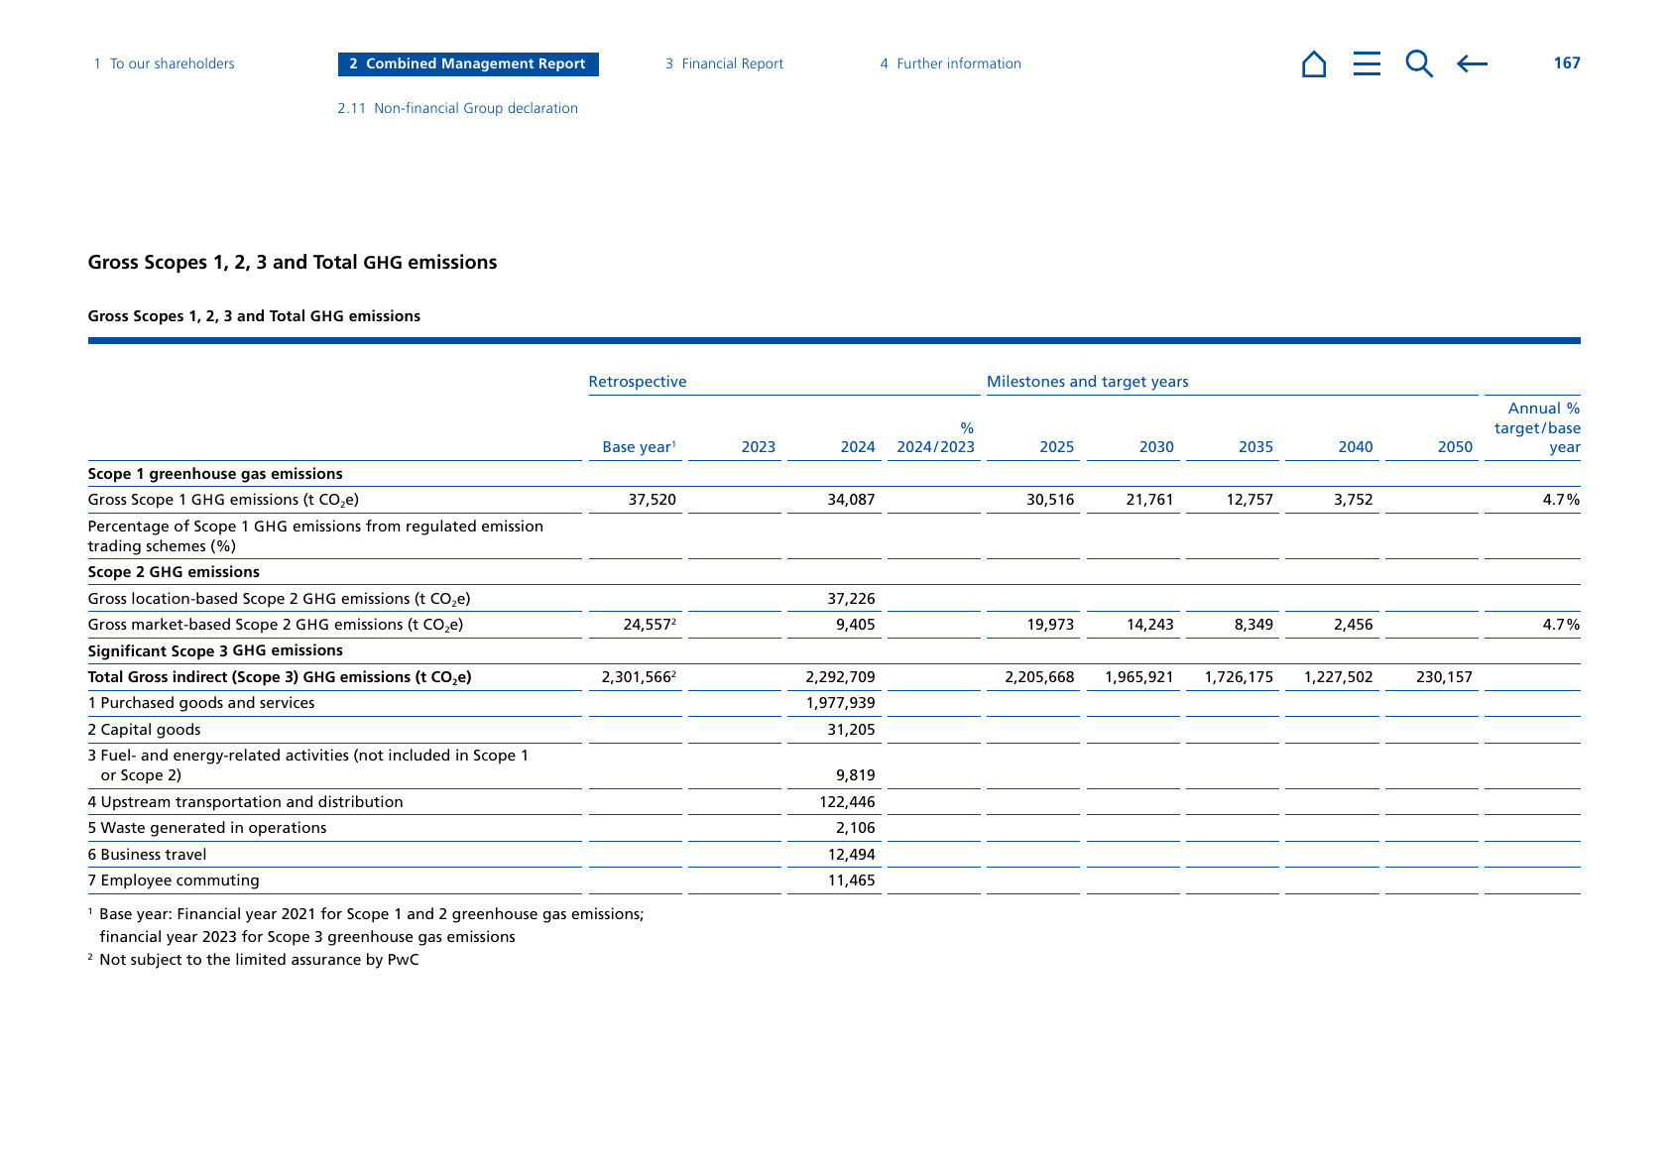Open the 'To our shareholders' section
The height and width of the screenshot is (1172, 1670).
165,63
